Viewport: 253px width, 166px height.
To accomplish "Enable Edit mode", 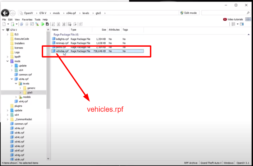I will (189, 13).
